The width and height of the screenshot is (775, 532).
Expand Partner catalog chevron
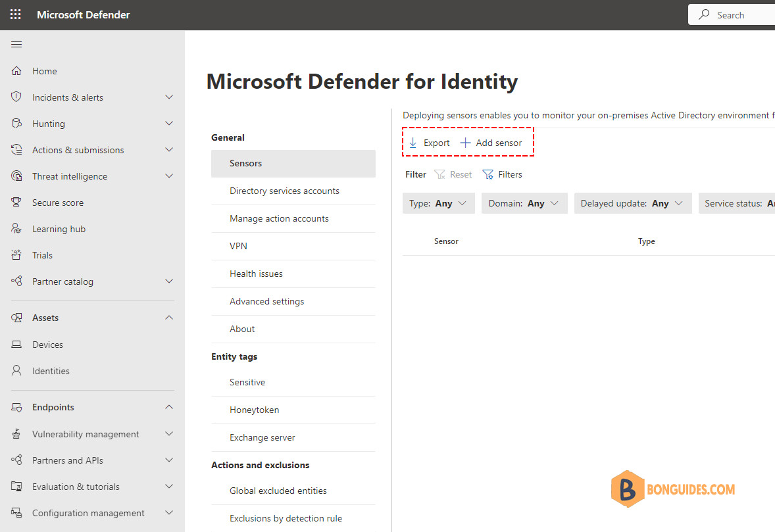pyautogui.click(x=169, y=281)
